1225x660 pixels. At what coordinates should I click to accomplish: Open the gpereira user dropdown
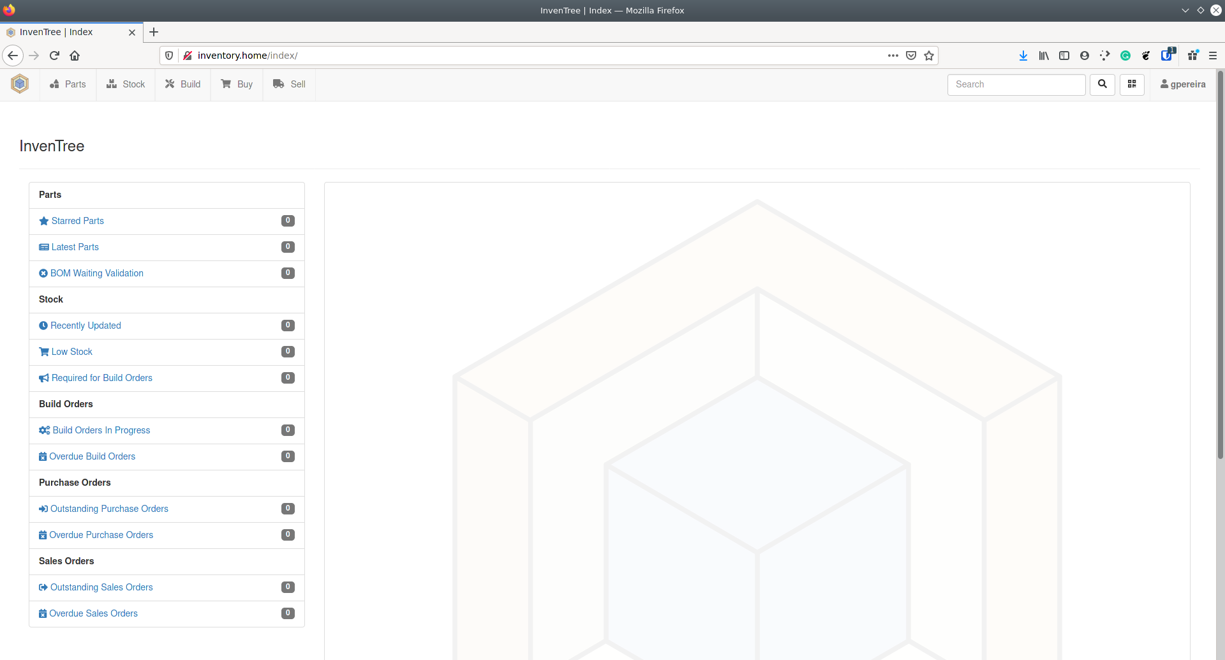[1182, 84]
